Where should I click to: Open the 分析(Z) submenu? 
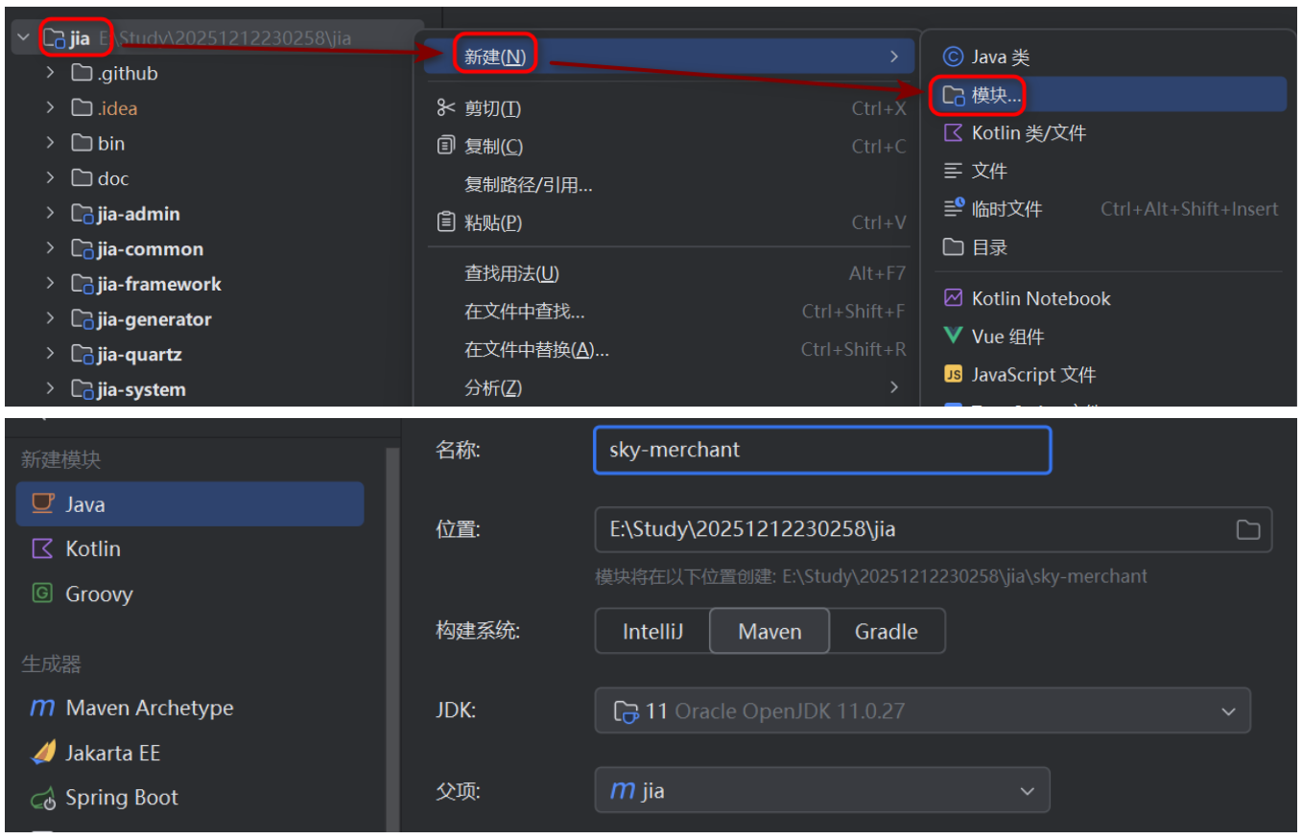tap(669, 387)
